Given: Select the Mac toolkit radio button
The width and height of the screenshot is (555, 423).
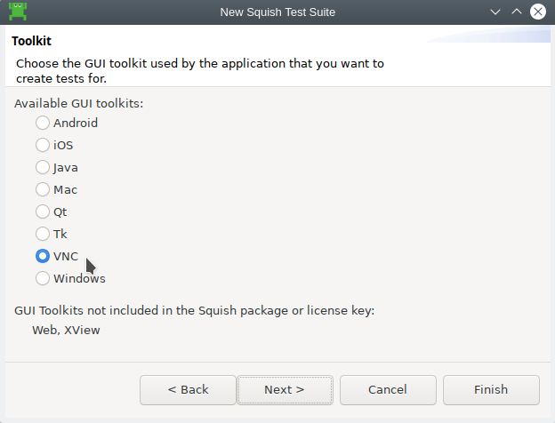Looking at the screenshot, I should tap(43, 189).
